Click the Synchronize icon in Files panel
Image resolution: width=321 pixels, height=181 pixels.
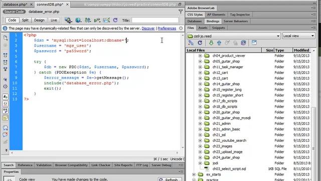243,43
